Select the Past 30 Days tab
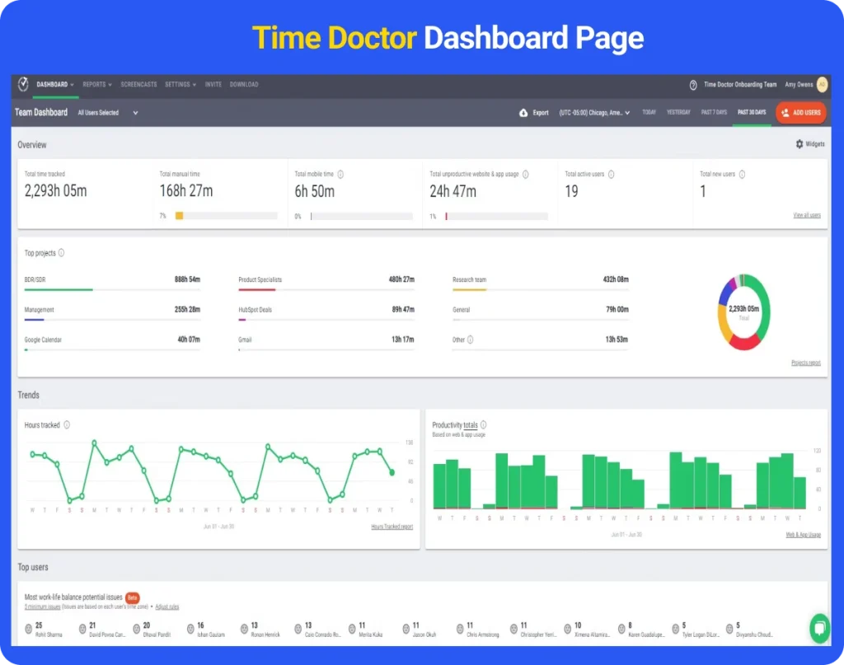The height and width of the screenshot is (665, 844). (x=752, y=112)
